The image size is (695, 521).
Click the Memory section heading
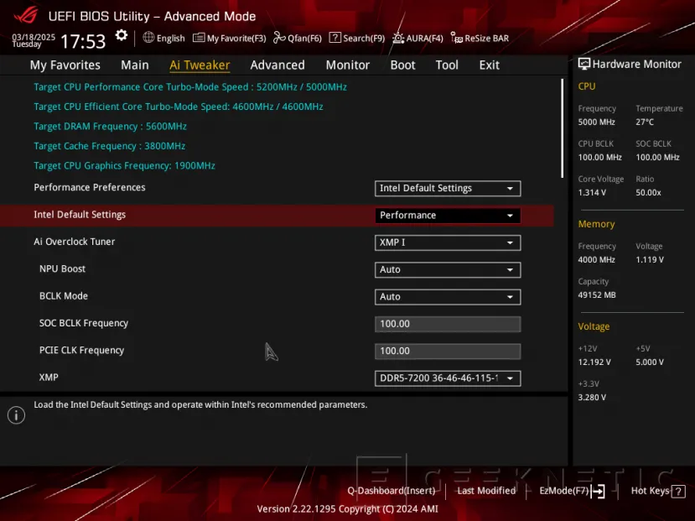596,224
